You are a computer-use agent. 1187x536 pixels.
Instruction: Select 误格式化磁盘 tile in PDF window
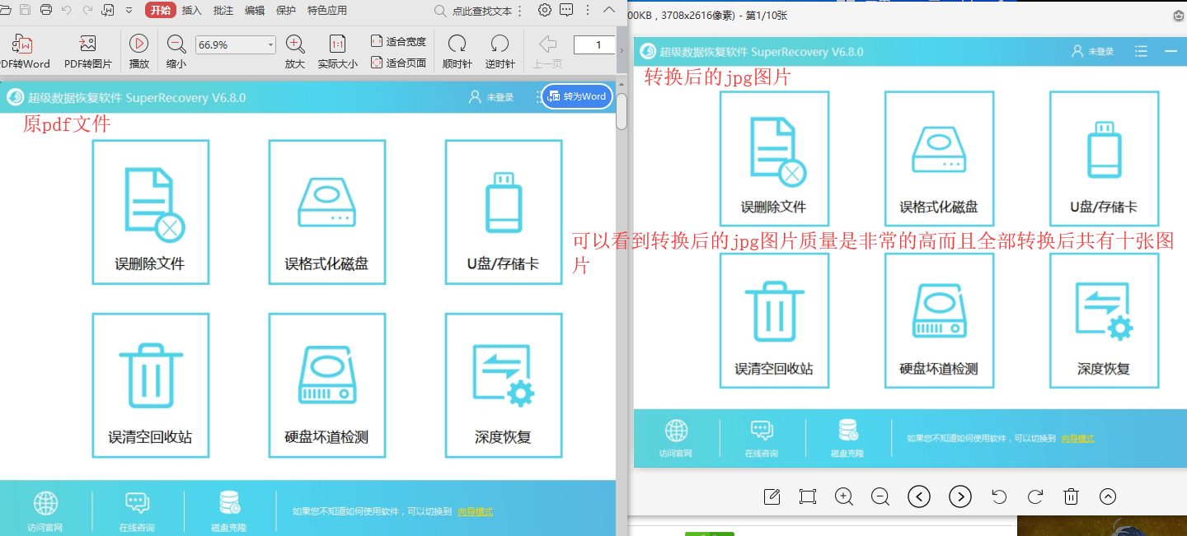coord(327,212)
